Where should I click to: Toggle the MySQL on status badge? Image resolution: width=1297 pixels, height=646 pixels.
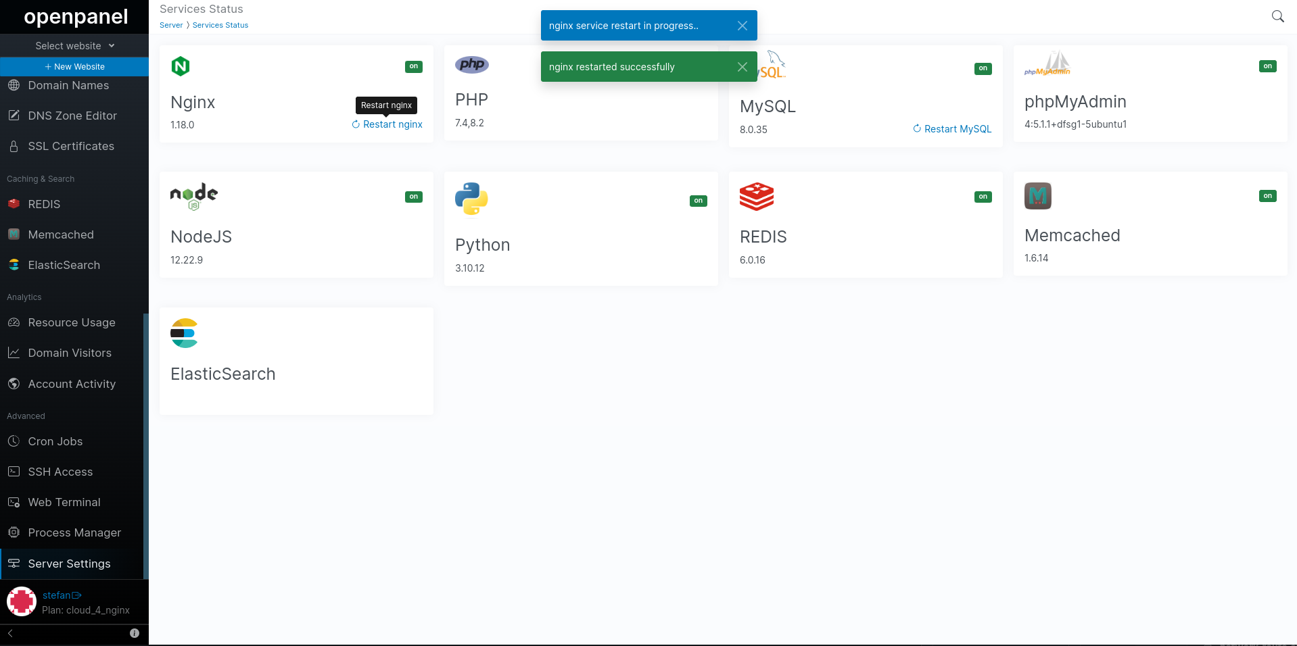(x=983, y=68)
